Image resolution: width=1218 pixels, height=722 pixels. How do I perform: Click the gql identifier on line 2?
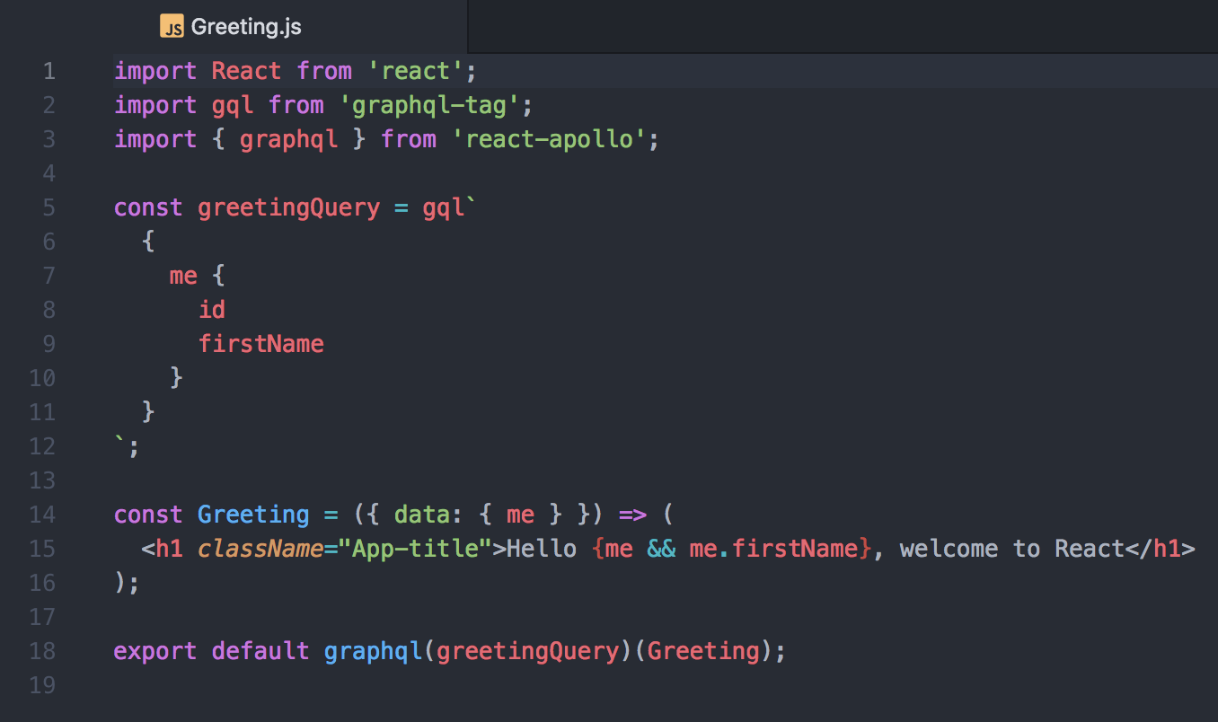click(x=233, y=106)
